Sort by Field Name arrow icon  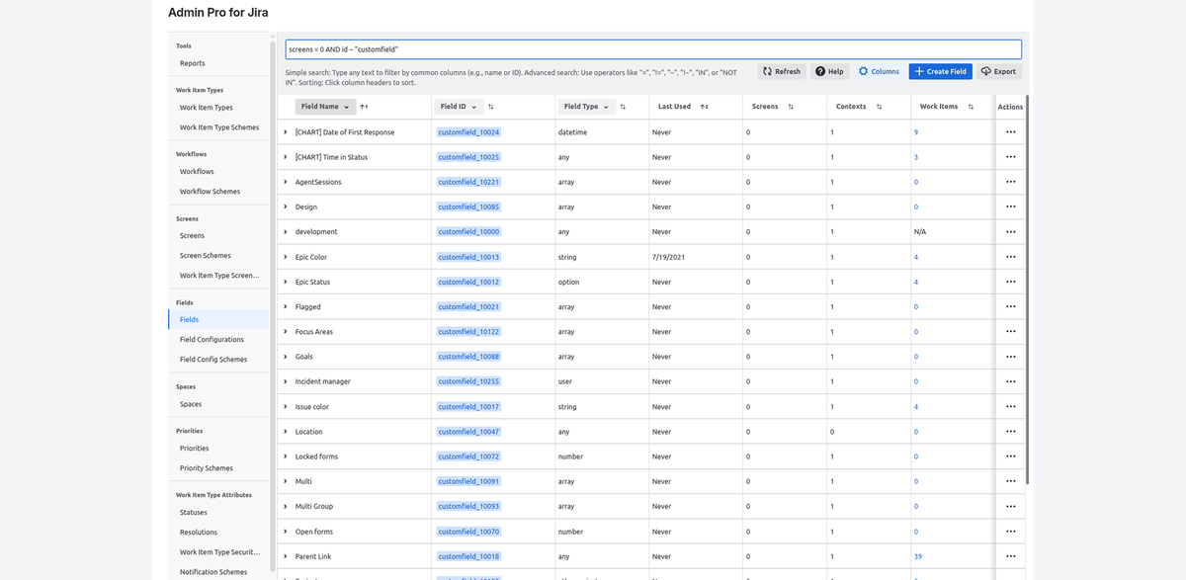(x=364, y=107)
